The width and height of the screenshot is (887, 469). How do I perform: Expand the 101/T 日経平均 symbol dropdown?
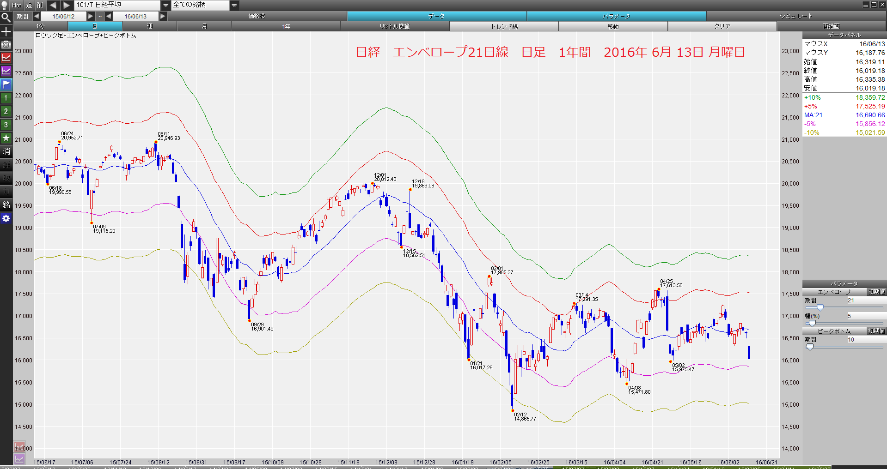[166, 5]
